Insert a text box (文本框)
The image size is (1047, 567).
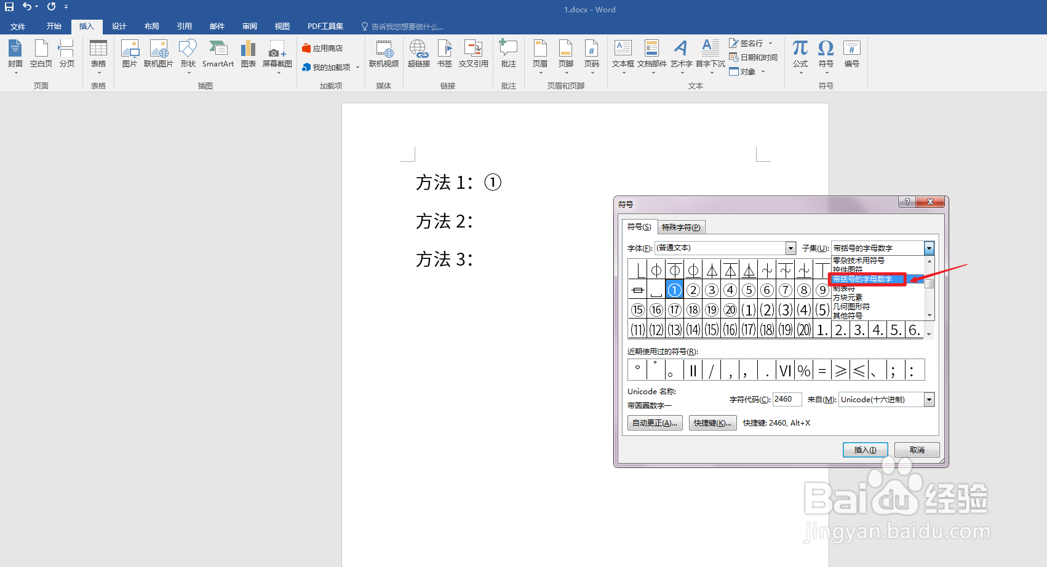click(623, 57)
